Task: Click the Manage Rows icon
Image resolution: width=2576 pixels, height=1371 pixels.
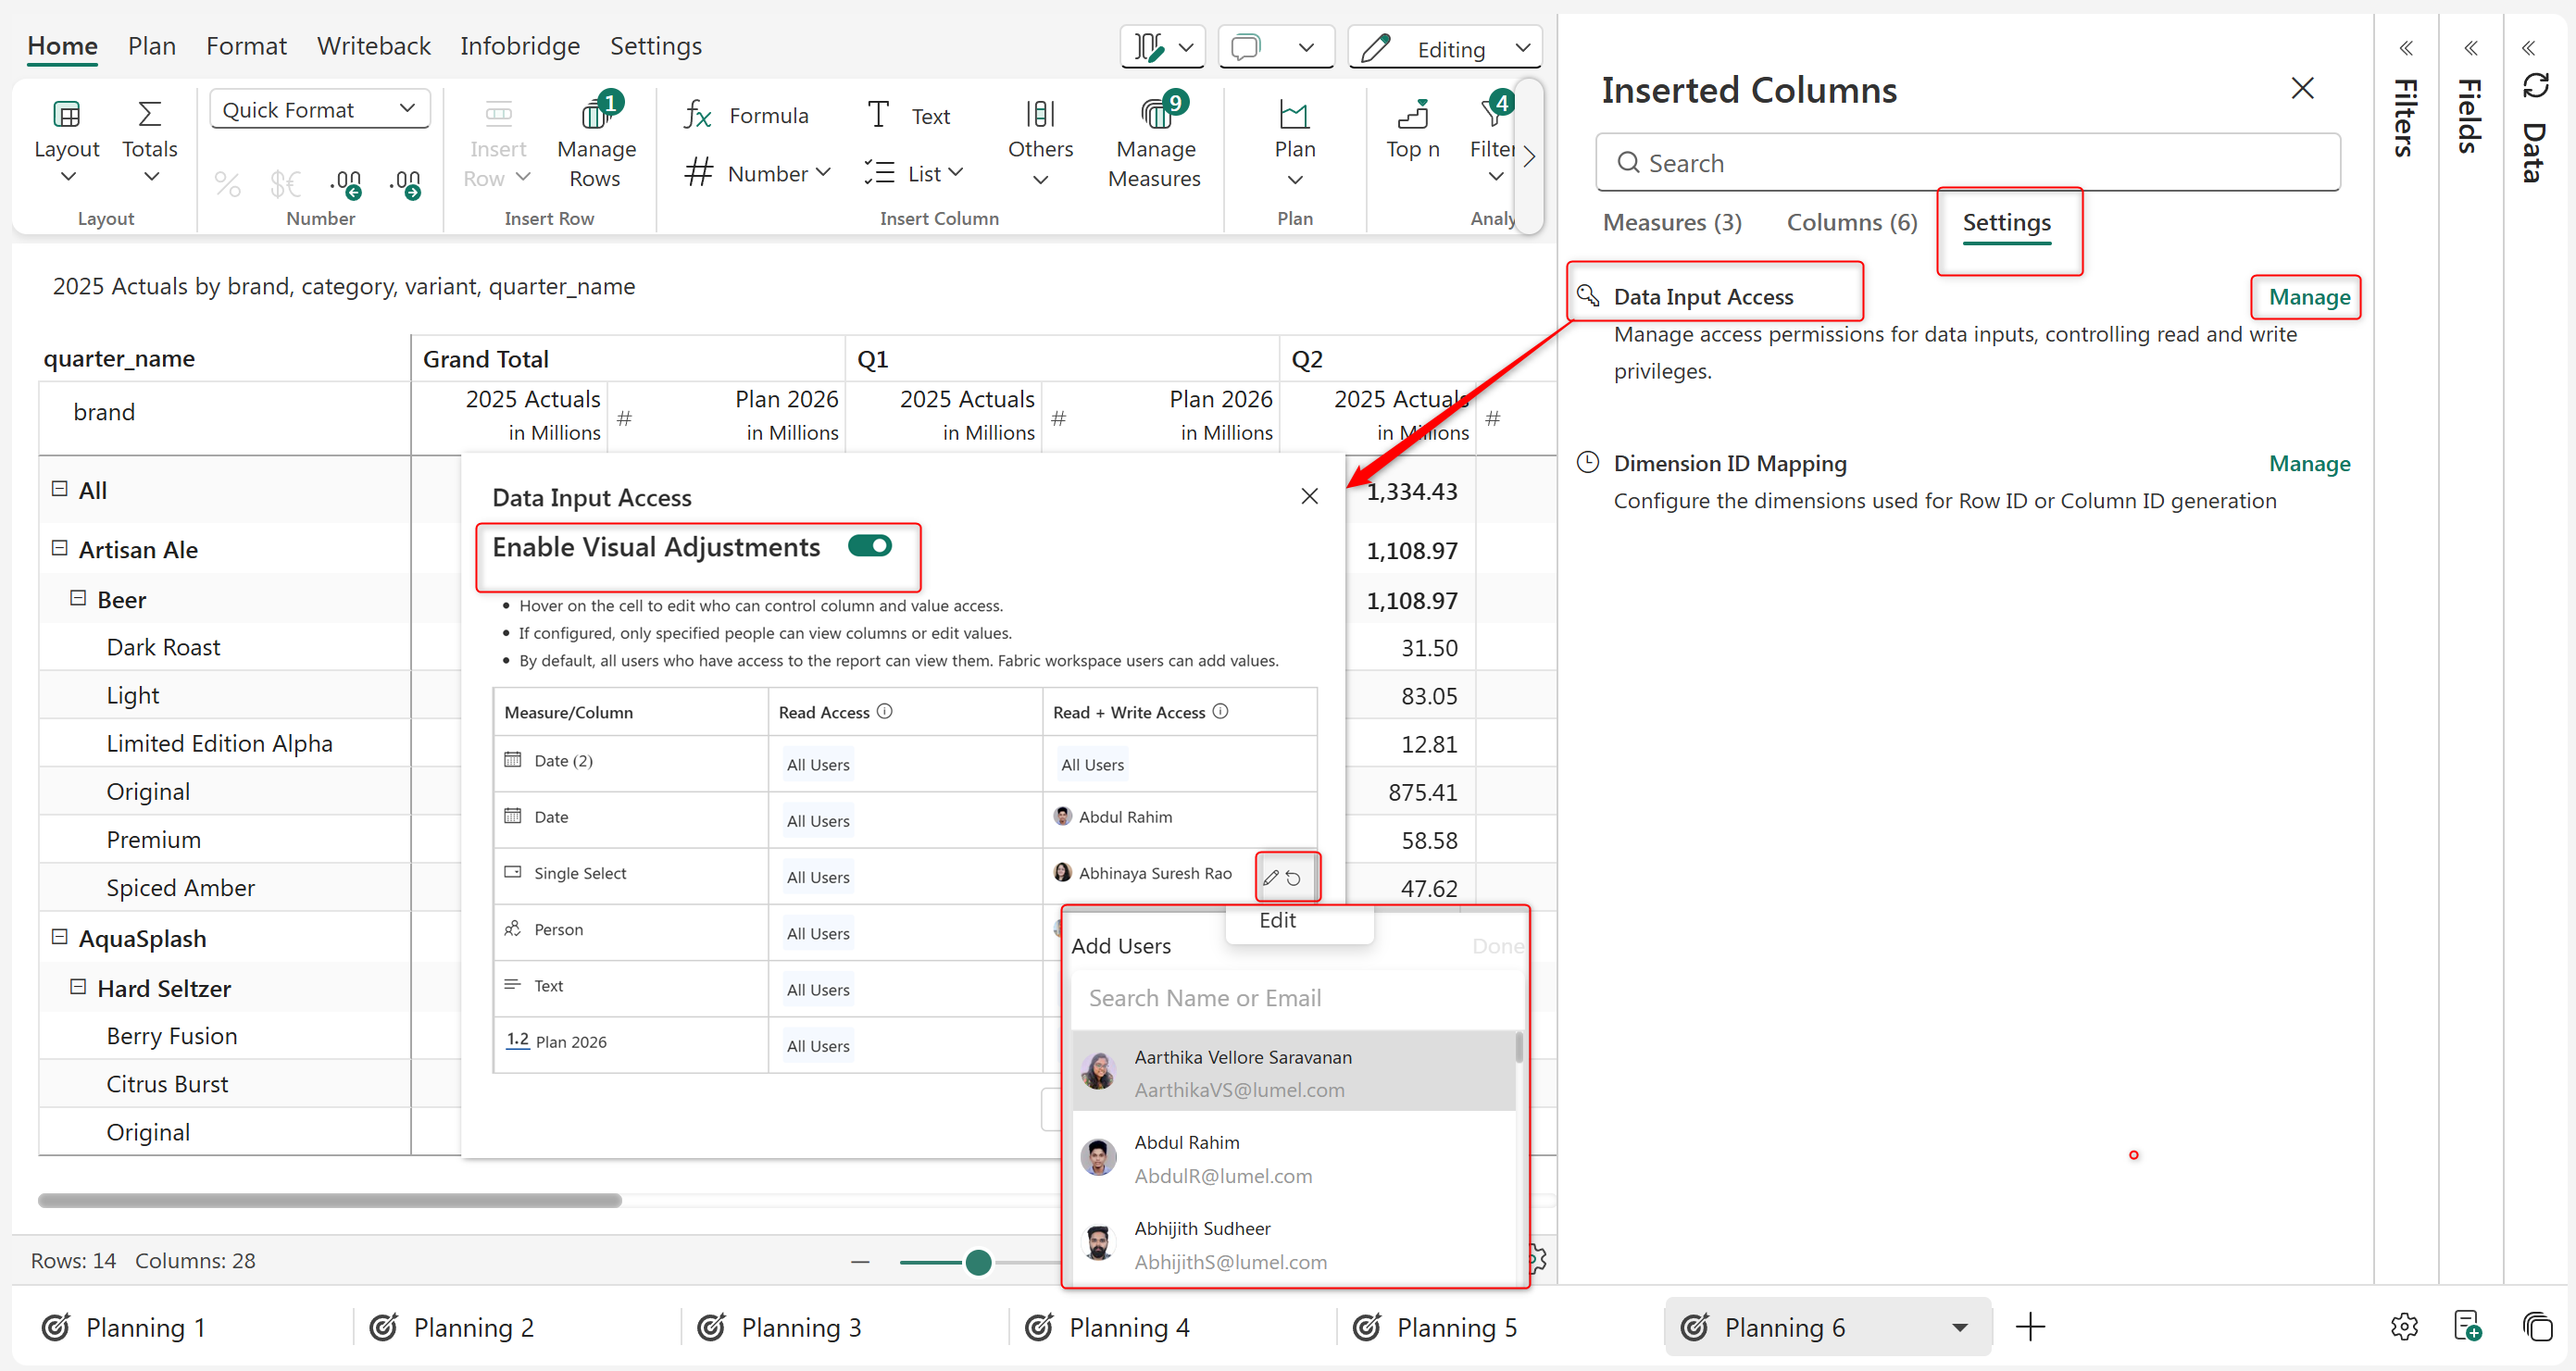Action: [596, 114]
